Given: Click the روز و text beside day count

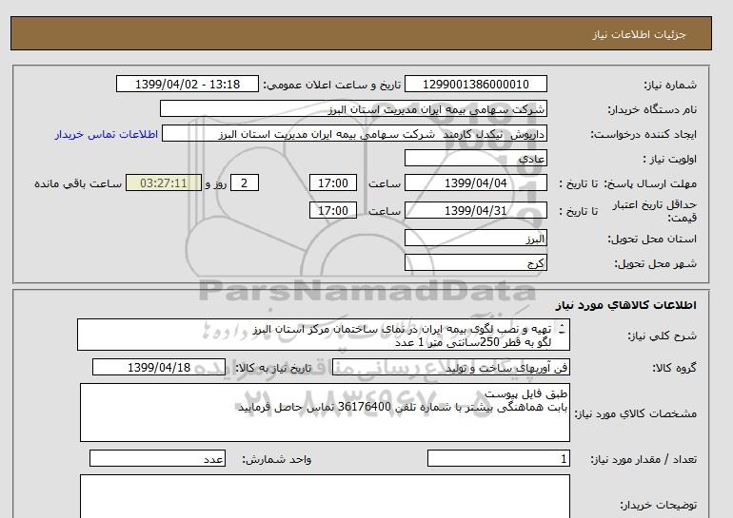Looking at the screenshot, I should click(216, 183).
